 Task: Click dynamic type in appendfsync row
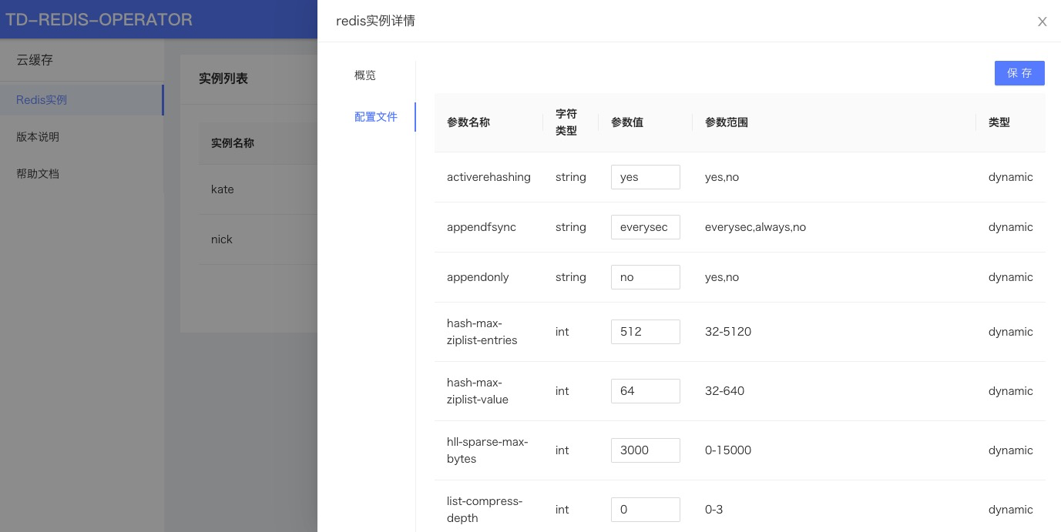click(x=1011, y=227)
